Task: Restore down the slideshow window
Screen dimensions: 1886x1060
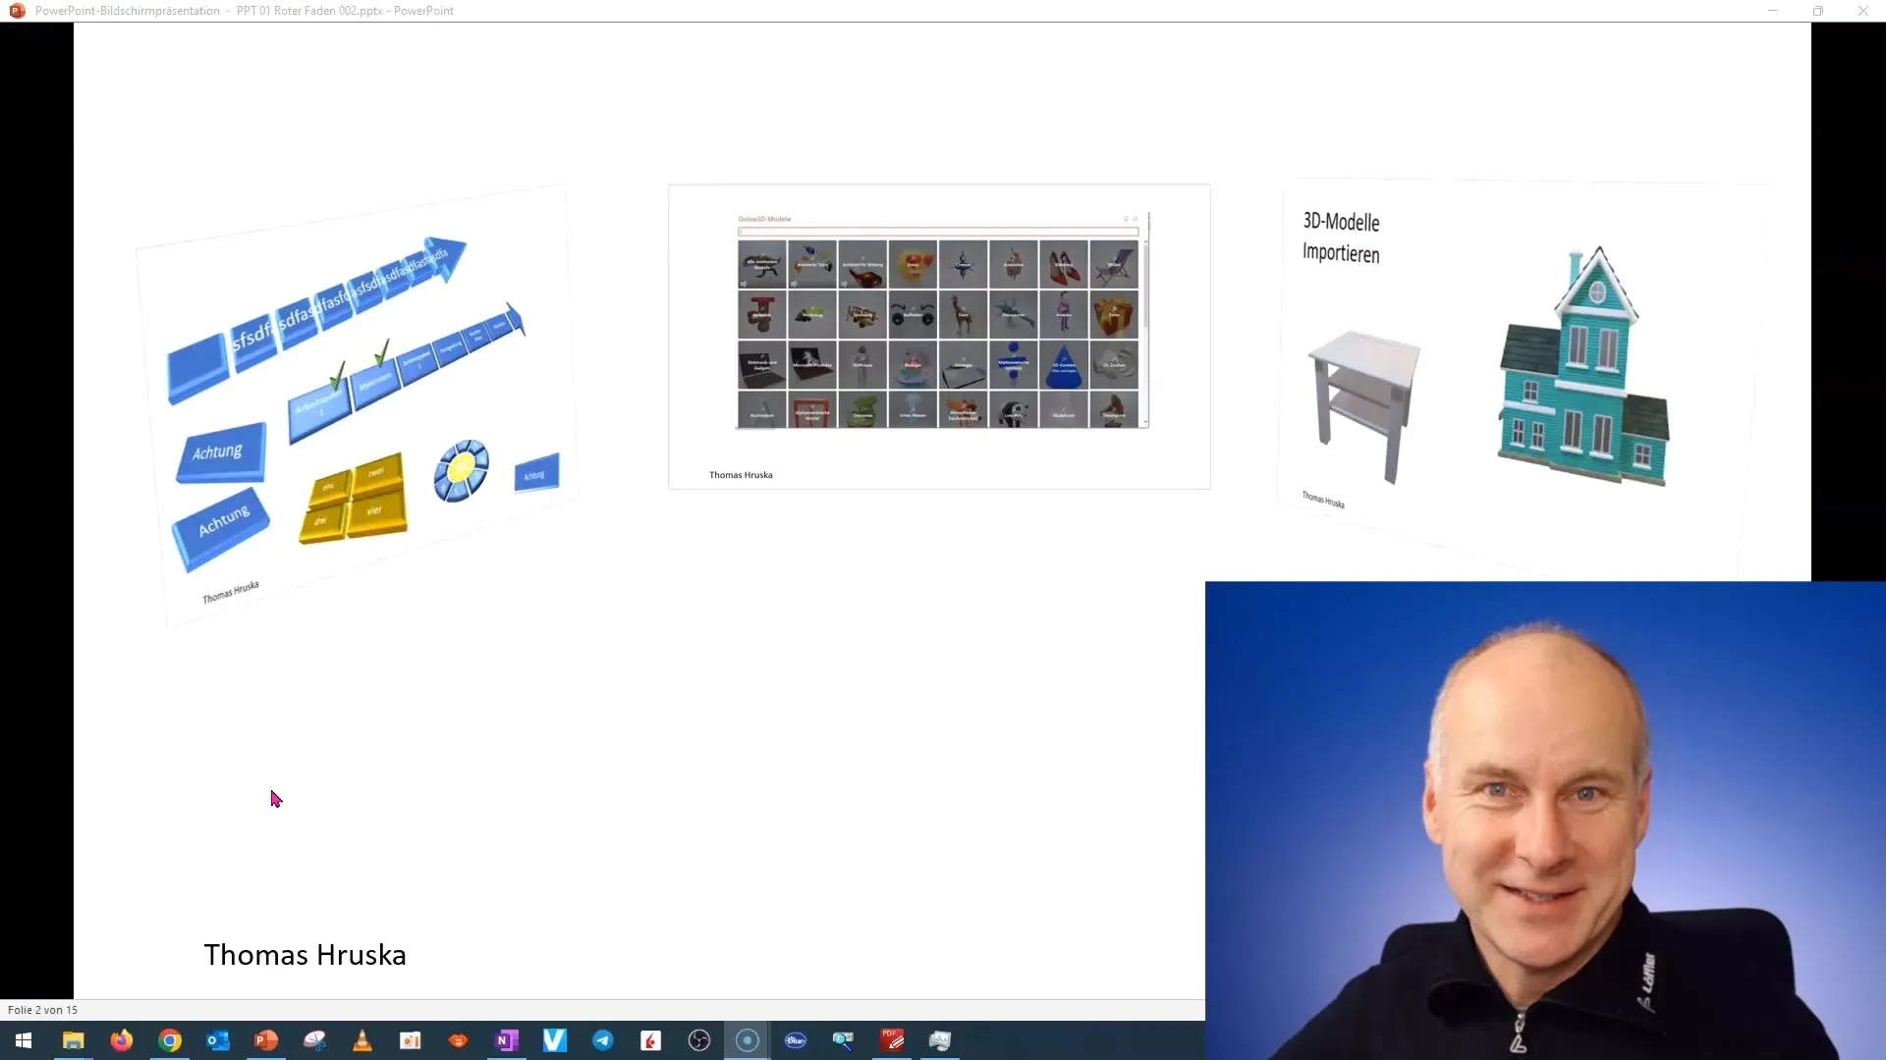Action: coord(1818,11)
